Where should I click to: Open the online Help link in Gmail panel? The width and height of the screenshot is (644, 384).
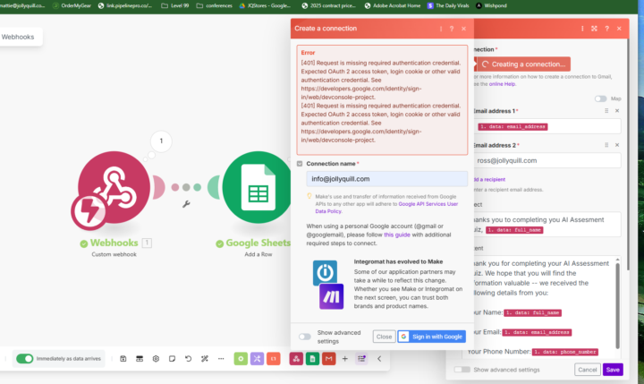[x=502, y=84]
